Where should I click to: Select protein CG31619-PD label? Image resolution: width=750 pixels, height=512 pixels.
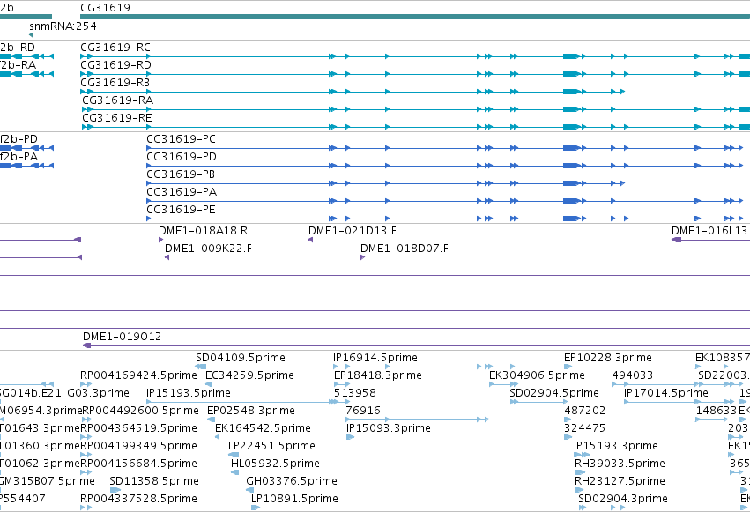[182, 157]
